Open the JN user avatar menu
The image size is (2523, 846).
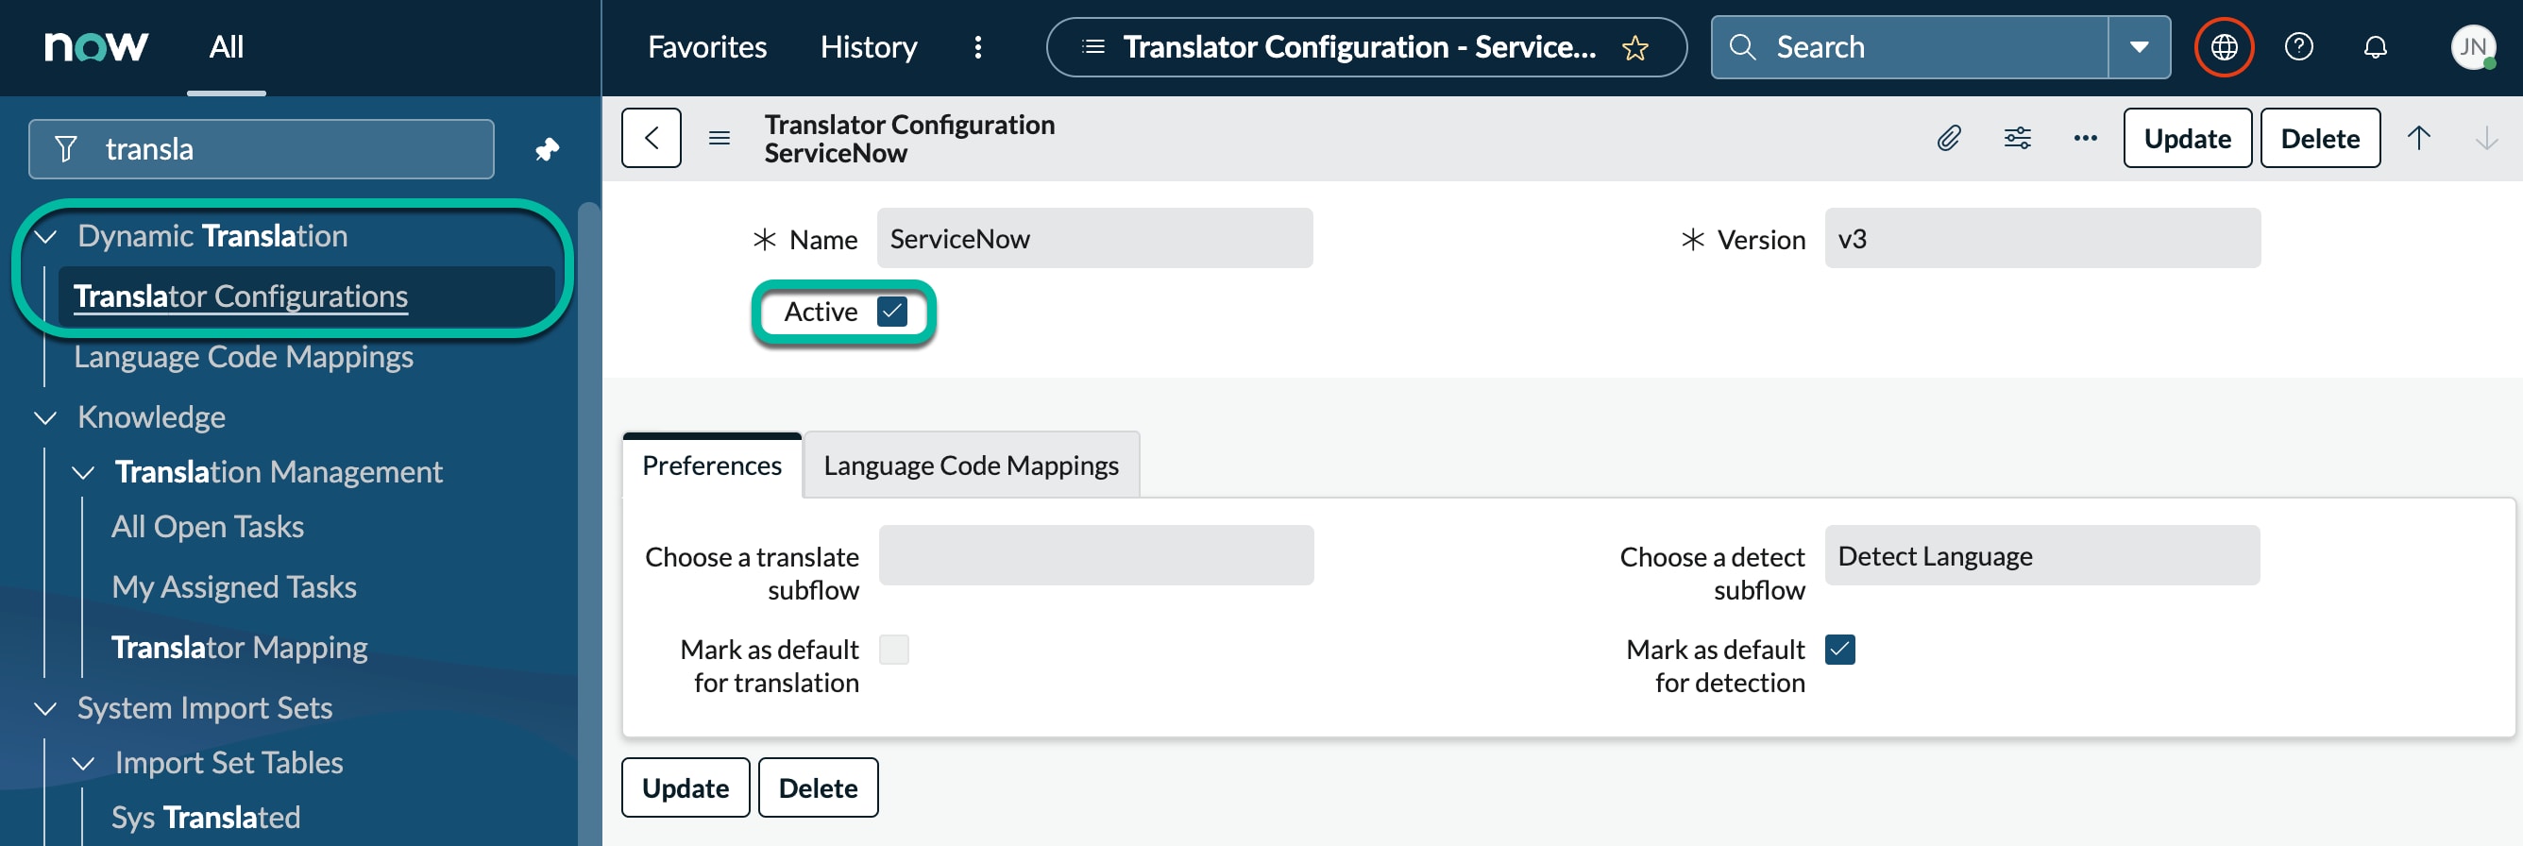pos(2472,47)
